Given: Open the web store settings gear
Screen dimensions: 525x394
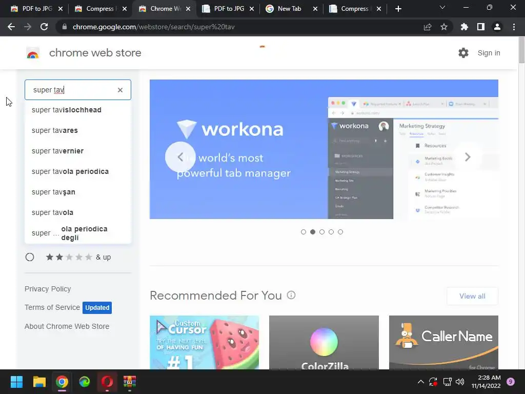Looking at the screenshot, I should click(463, 53).
